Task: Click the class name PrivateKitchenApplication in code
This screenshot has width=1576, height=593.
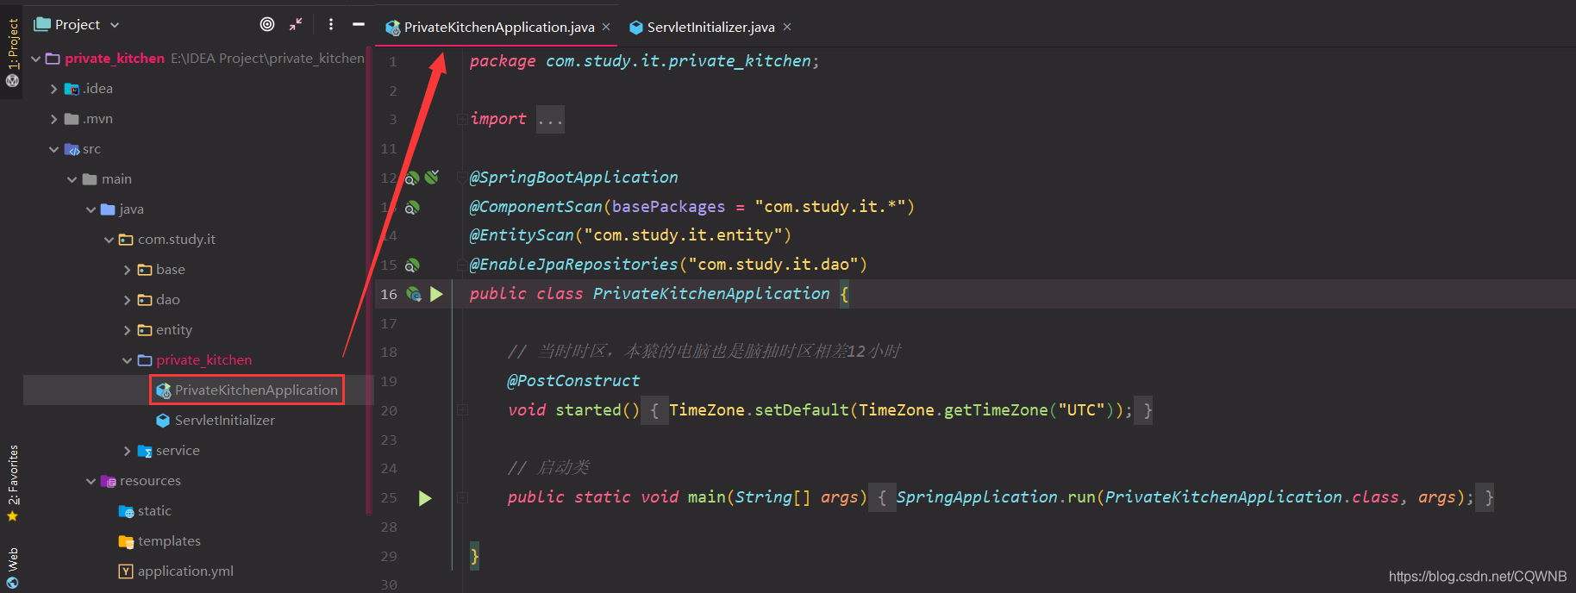Action: coord(711,294)
